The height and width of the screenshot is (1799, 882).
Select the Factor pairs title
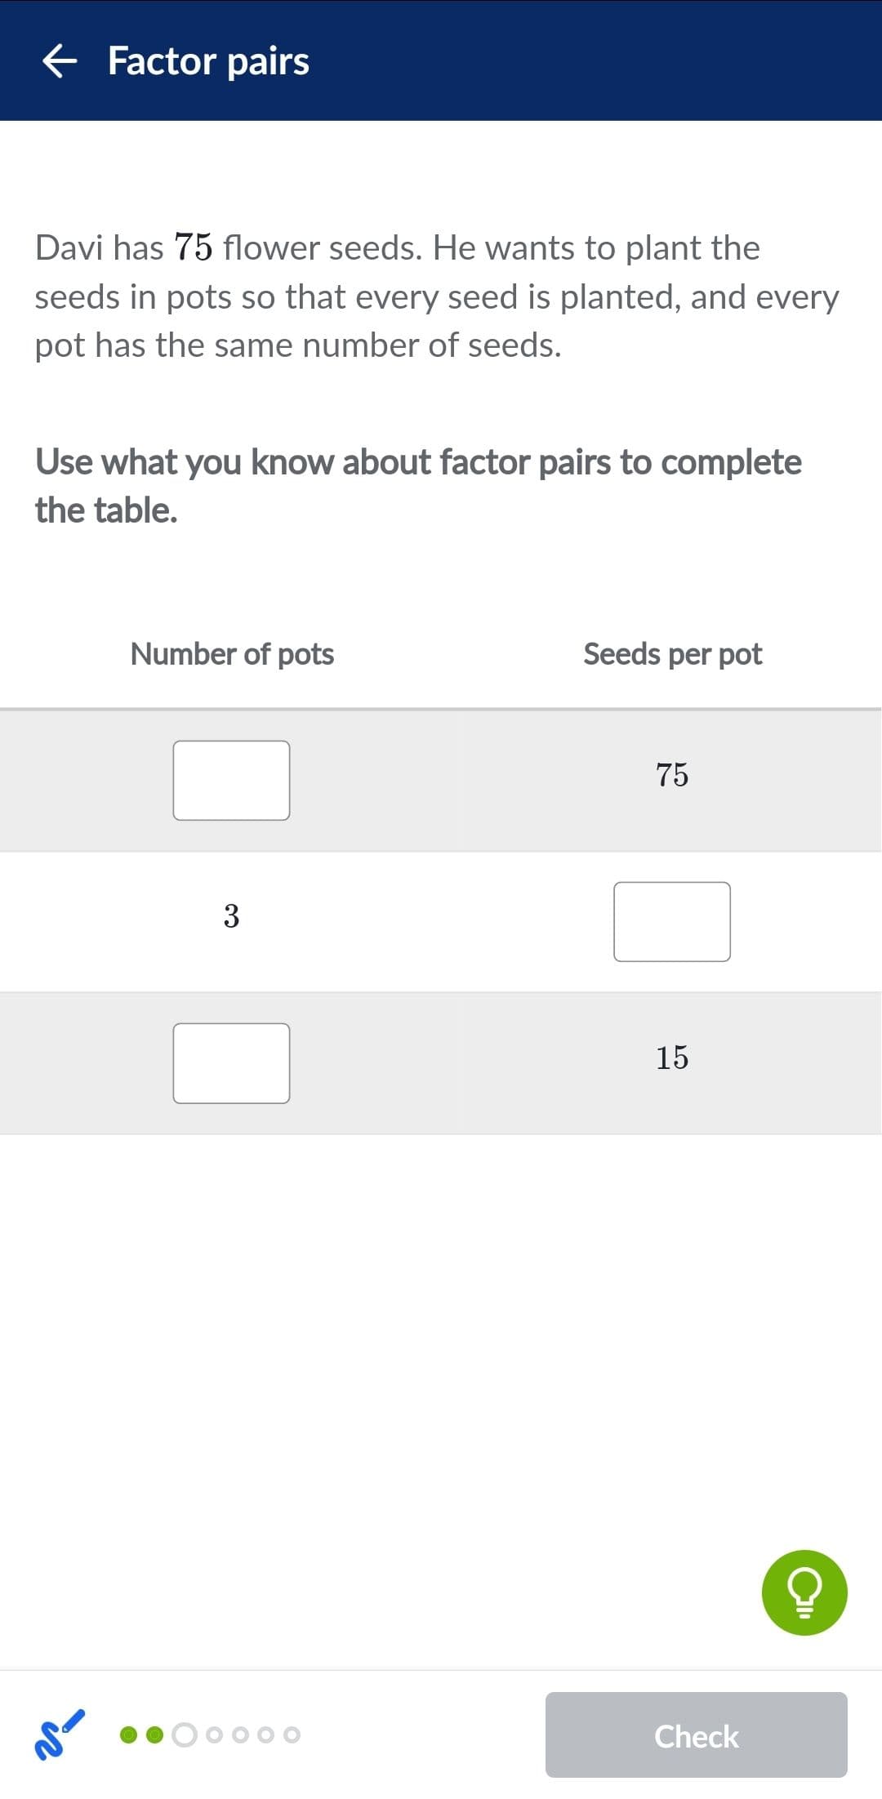[207, 60]
